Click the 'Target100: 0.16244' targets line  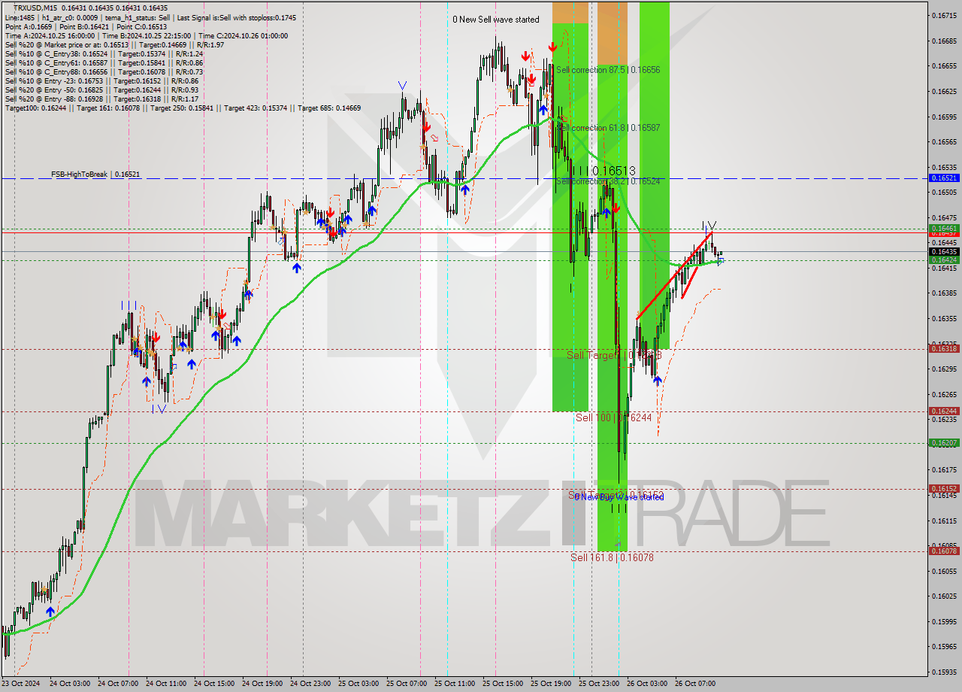click(x=183, y=108)
